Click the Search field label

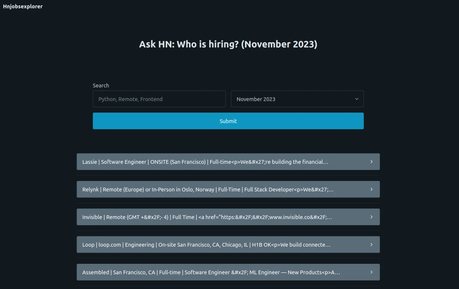(101, 86)
